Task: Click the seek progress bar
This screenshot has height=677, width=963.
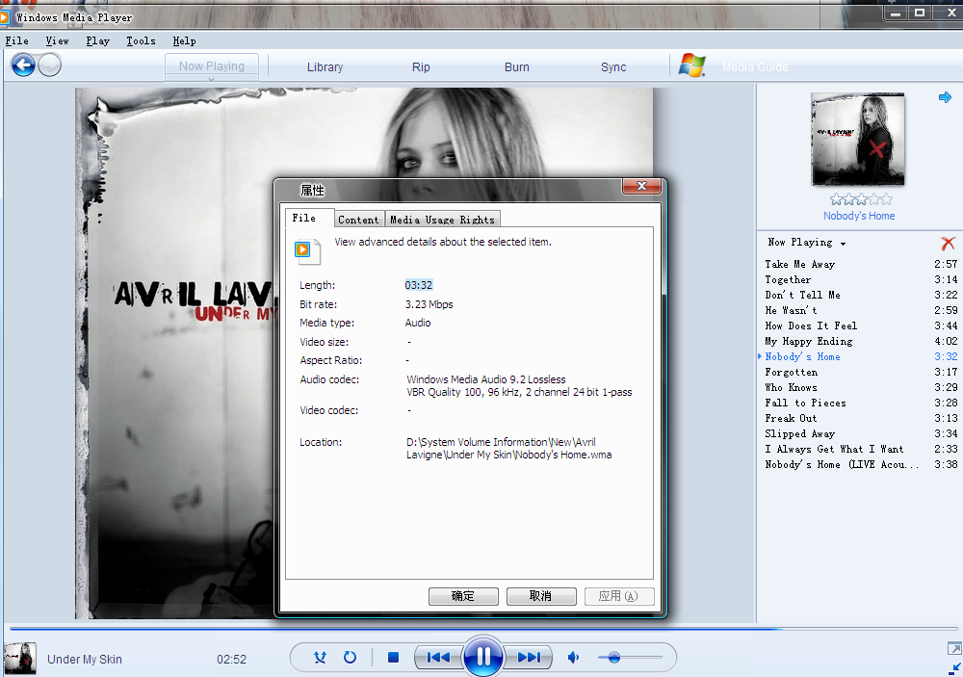Action: coord(483,629)
